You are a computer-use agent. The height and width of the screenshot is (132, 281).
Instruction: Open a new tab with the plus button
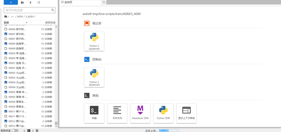(x=104, y=2)
